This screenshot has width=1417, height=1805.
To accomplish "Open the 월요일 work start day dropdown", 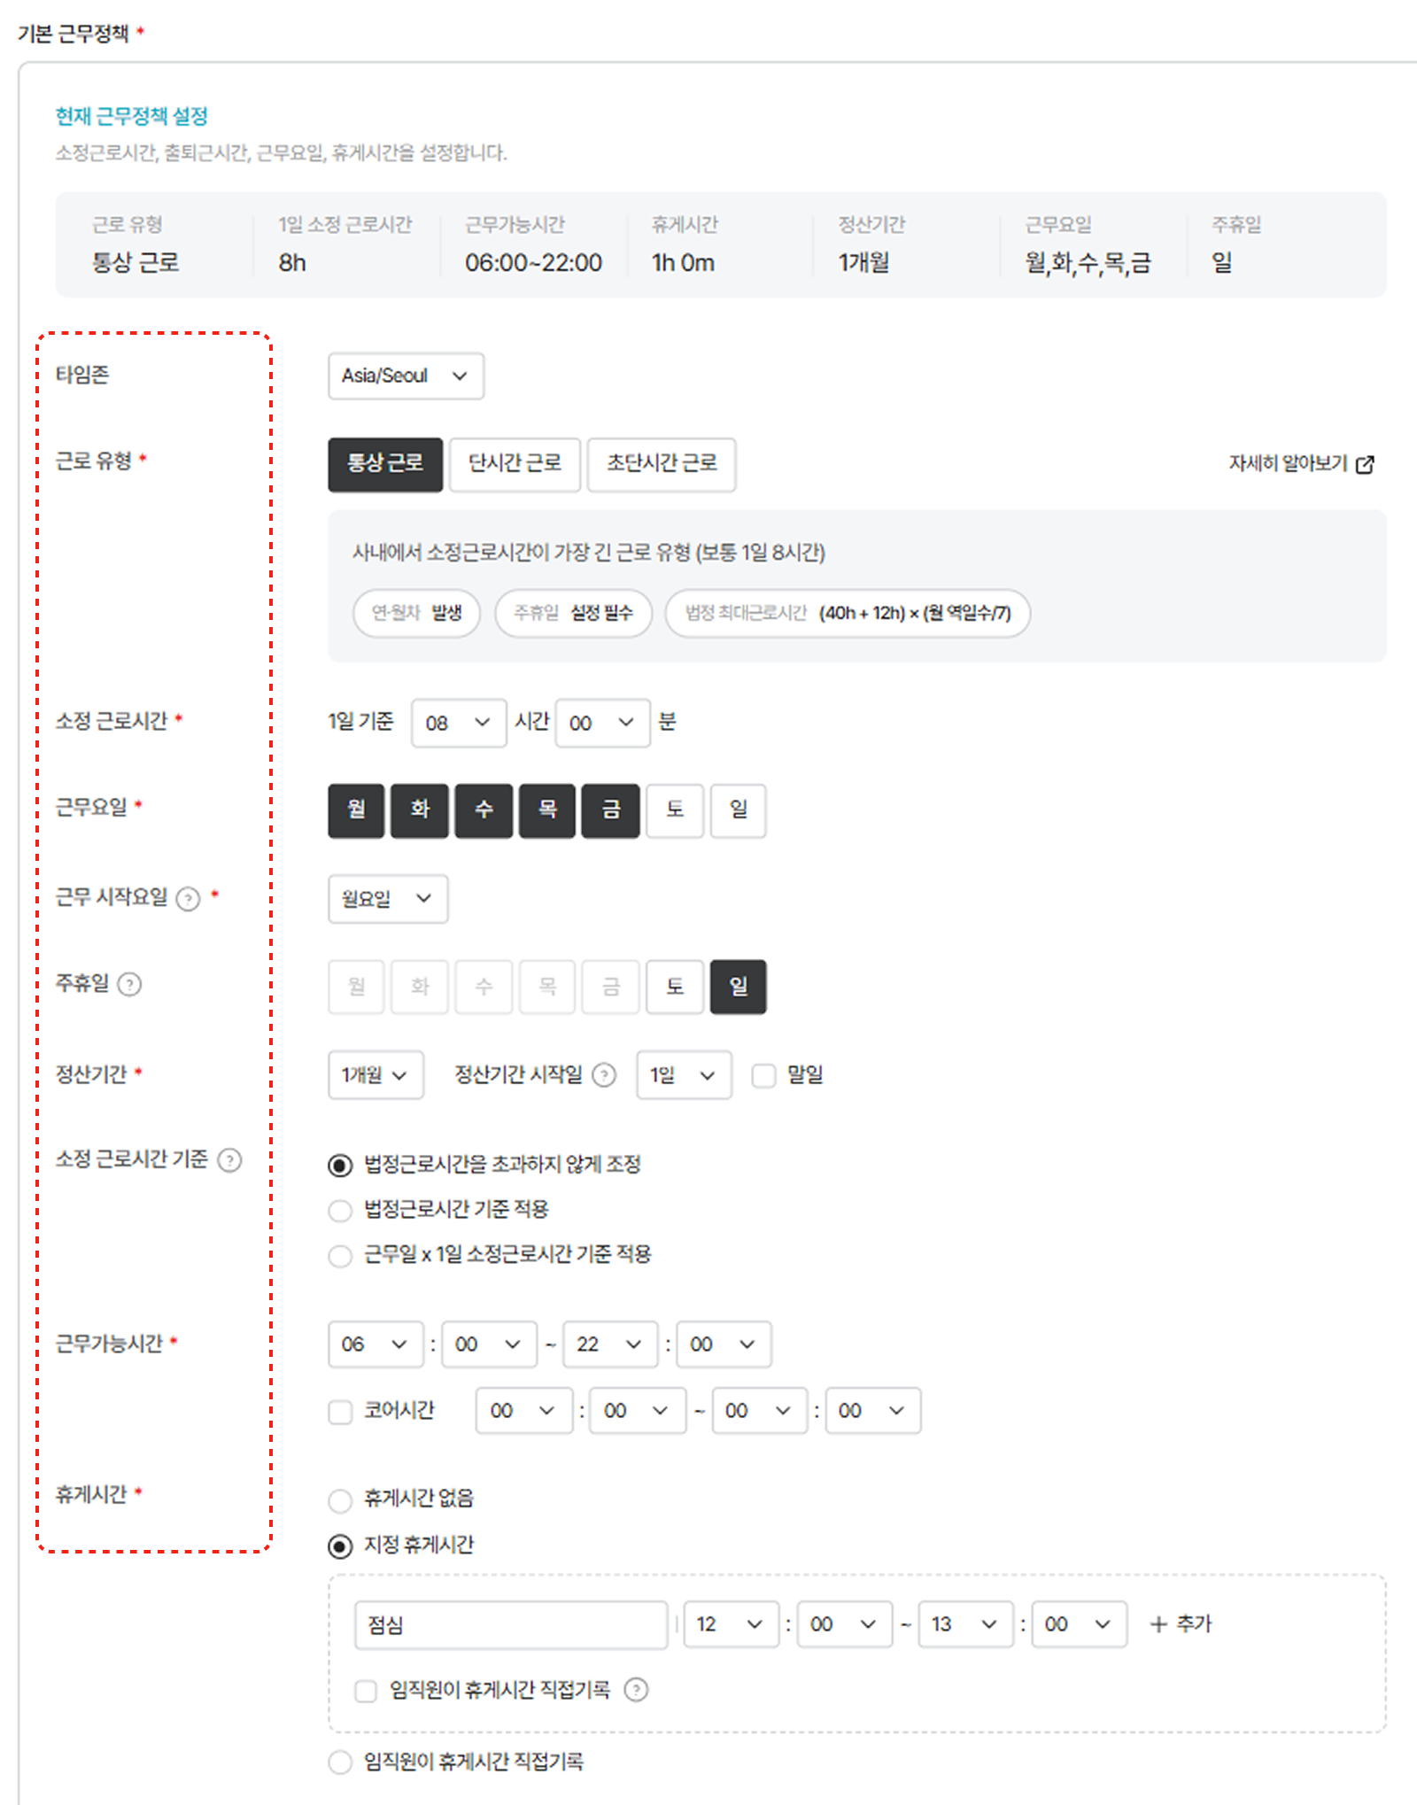I will coord(388,899).
